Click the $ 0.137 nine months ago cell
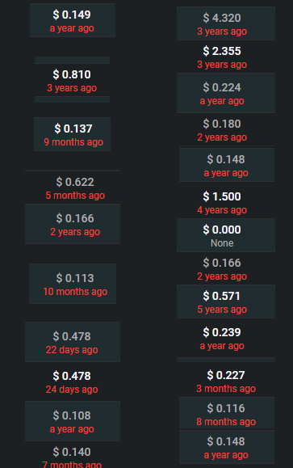 [72, 134]
